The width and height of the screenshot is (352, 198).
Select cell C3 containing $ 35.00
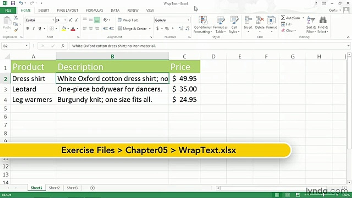click(x=185, y=89)
